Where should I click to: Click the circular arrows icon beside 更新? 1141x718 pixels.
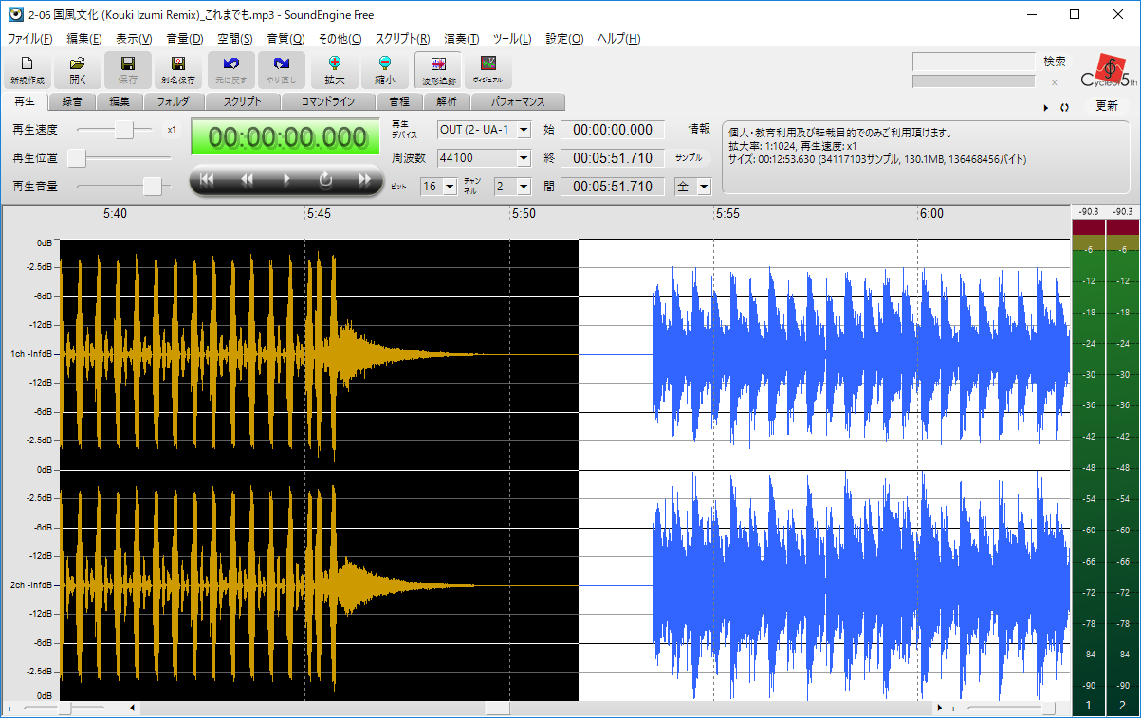pos(1064,107)
